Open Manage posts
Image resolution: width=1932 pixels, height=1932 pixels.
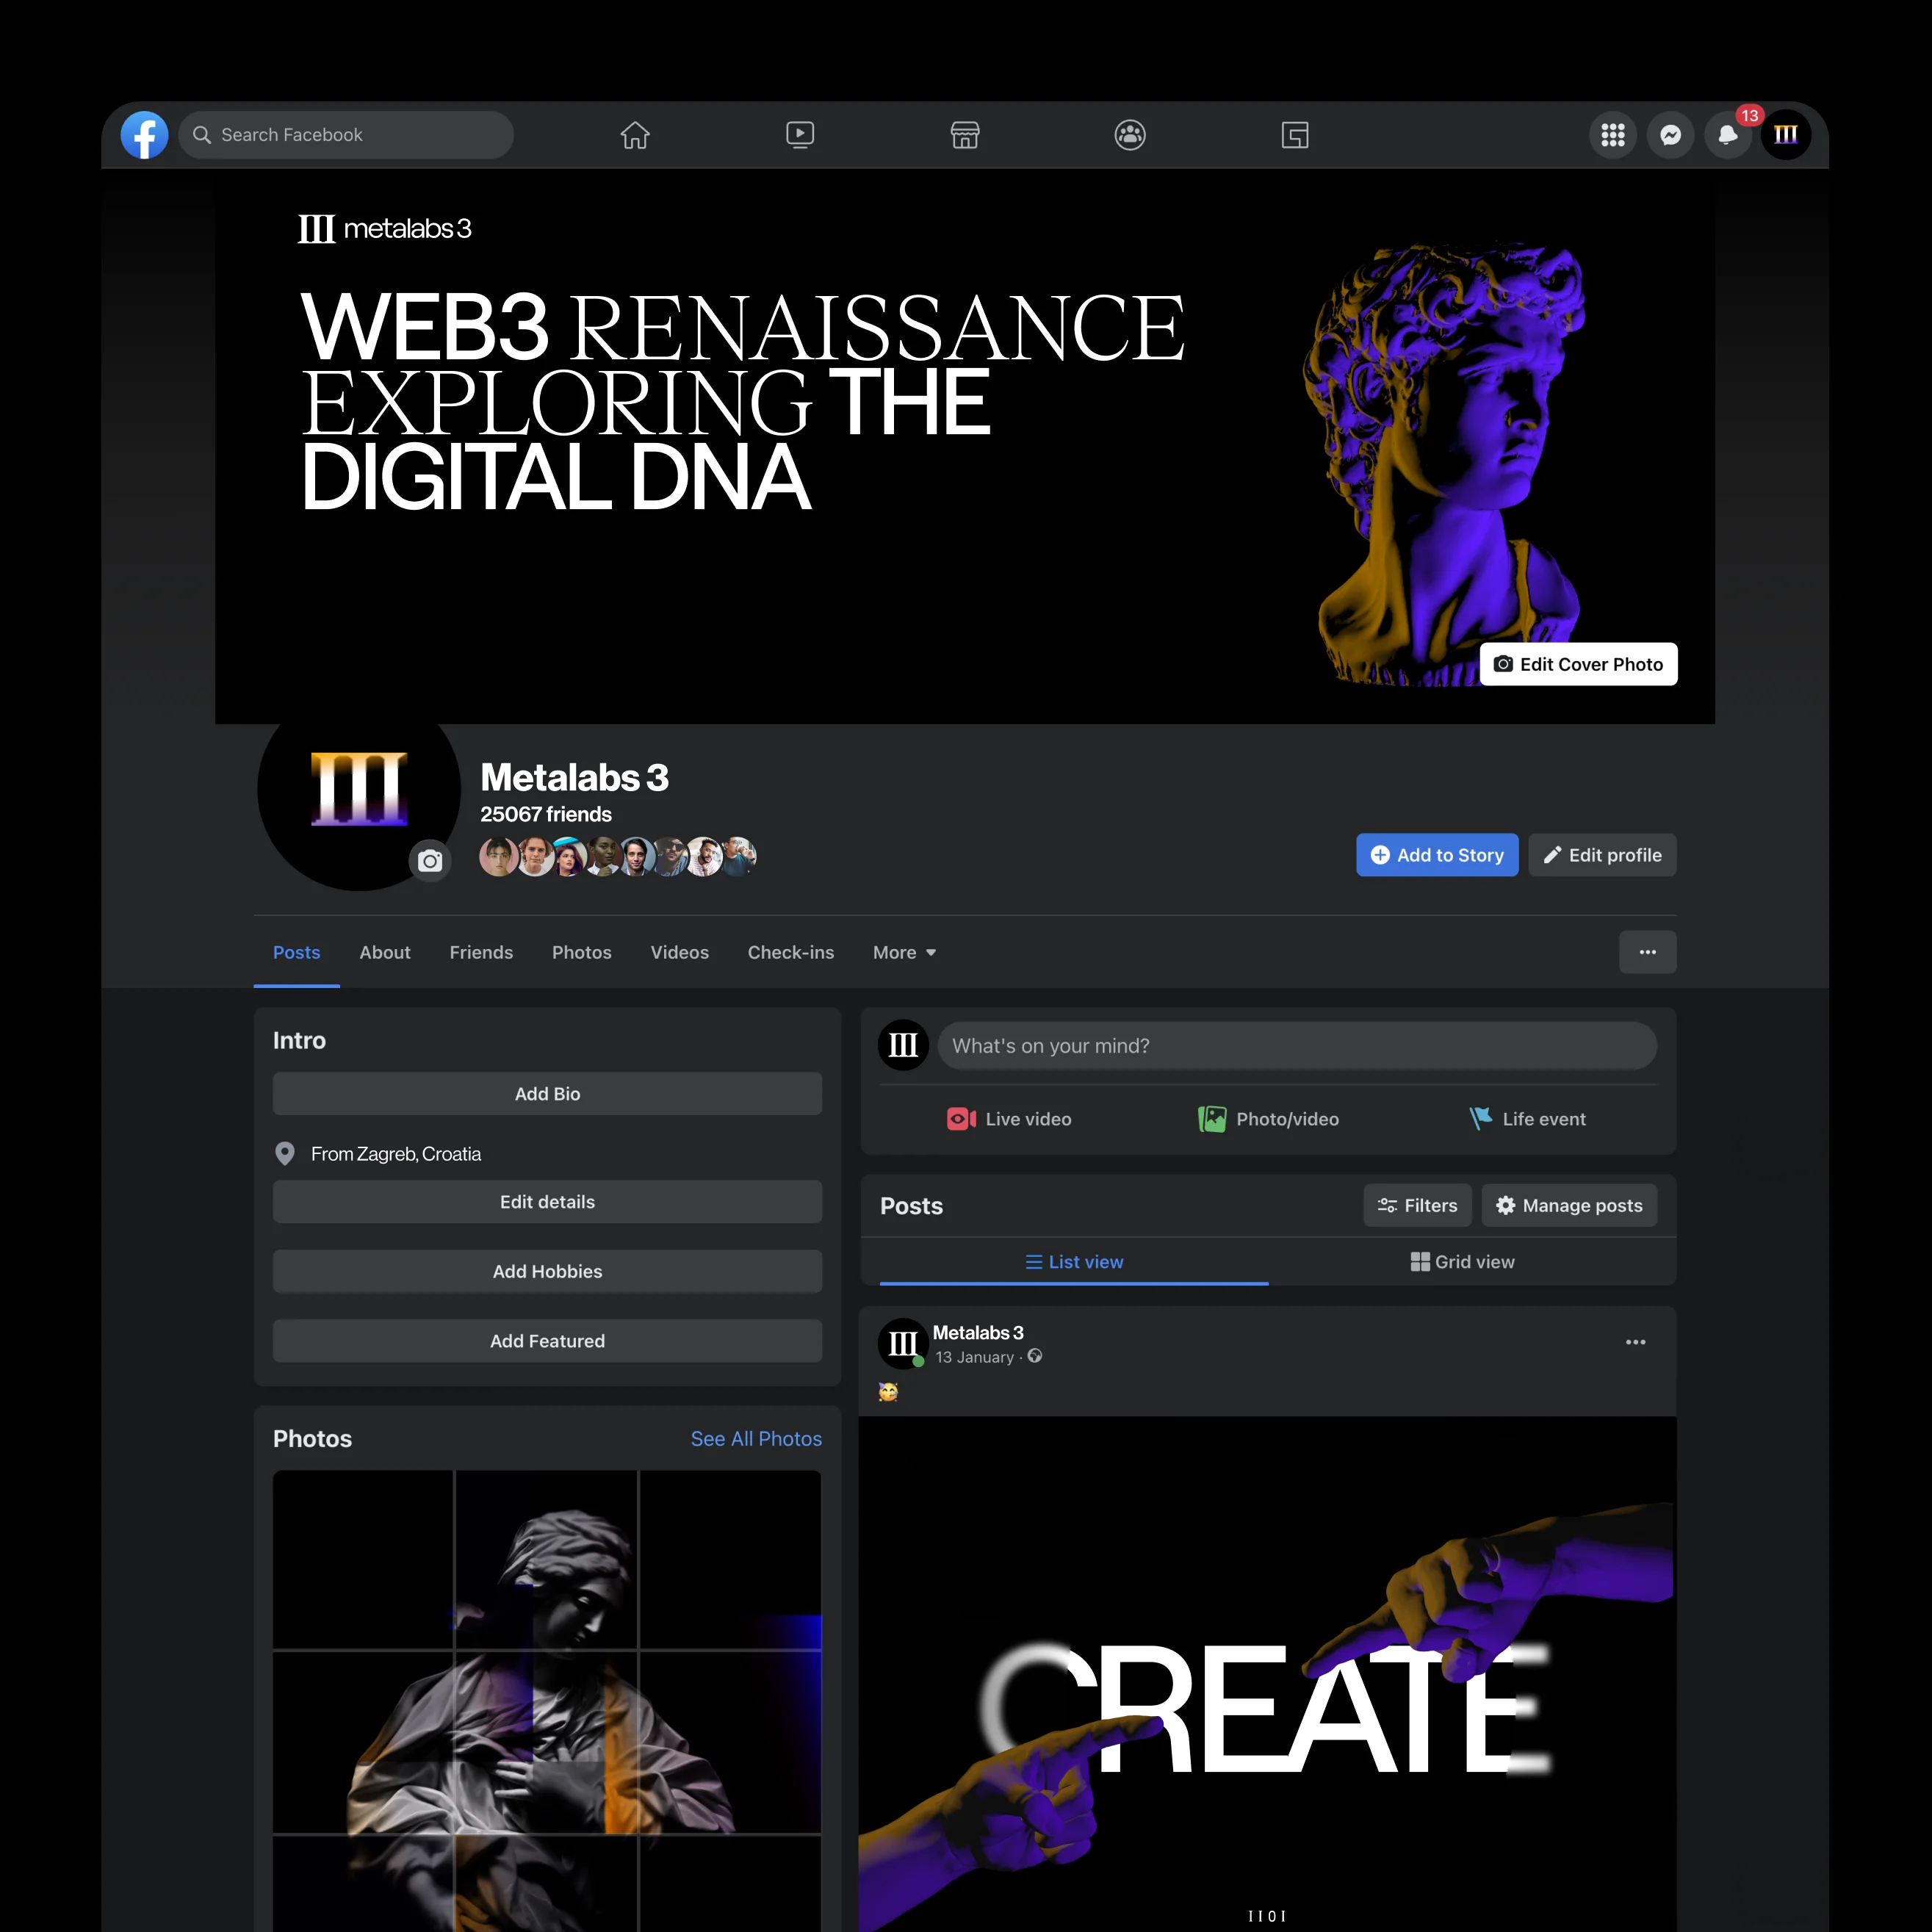[1569, 1206]
